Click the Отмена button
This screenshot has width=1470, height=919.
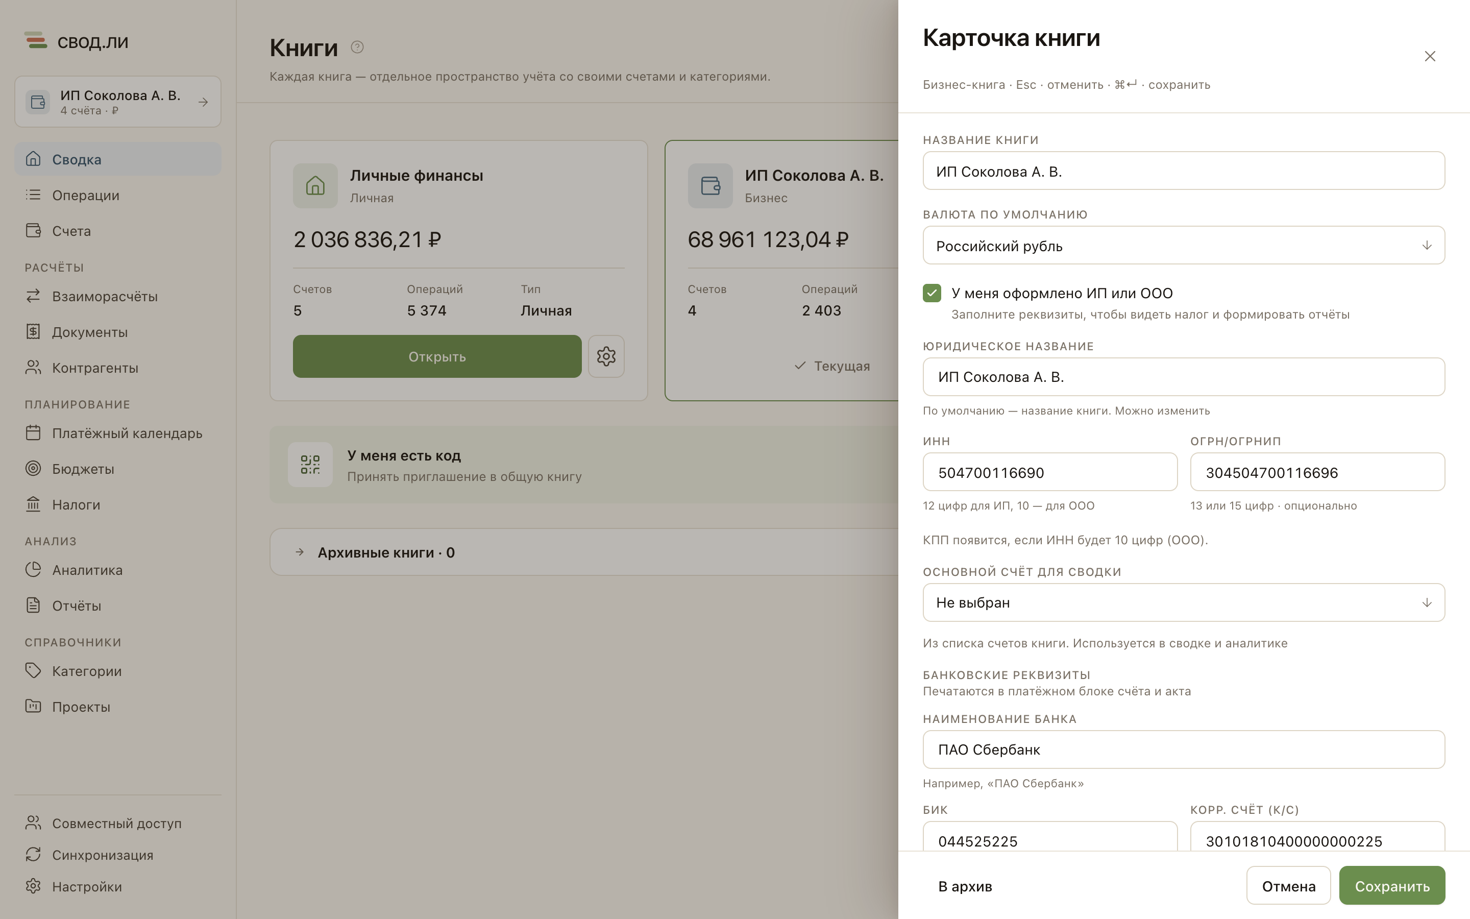[1288, 886]
